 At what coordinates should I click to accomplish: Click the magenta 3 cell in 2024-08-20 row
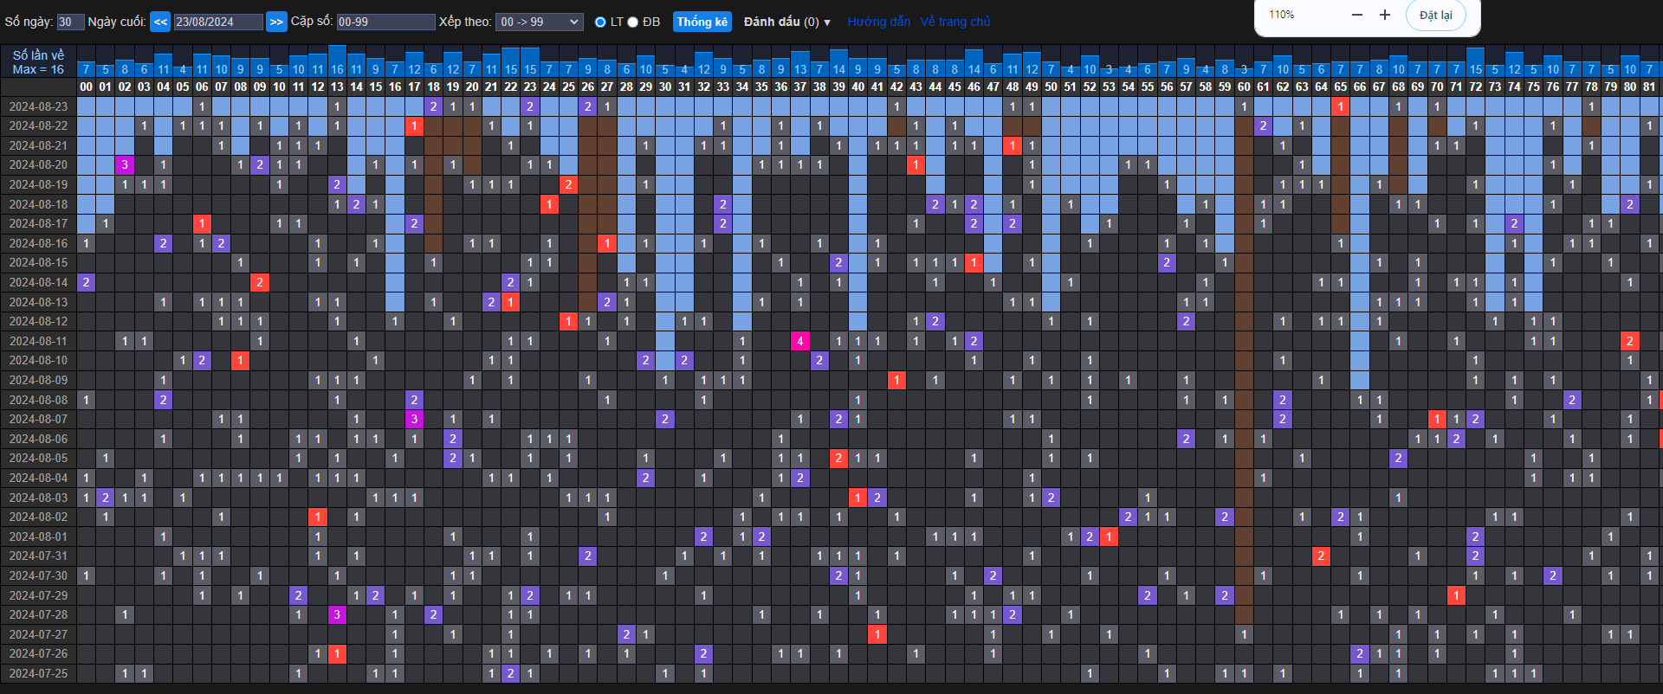click(x=125, y=164)
